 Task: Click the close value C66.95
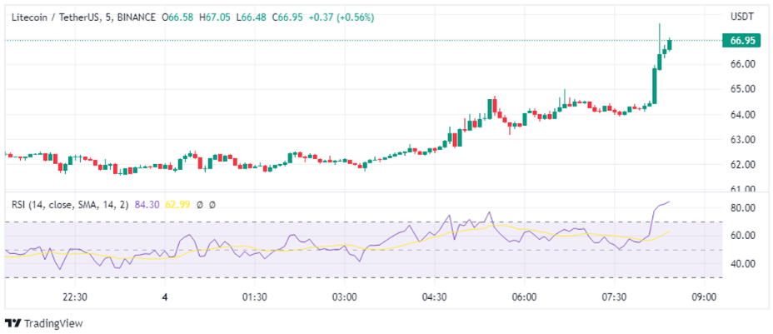point(288,17)
